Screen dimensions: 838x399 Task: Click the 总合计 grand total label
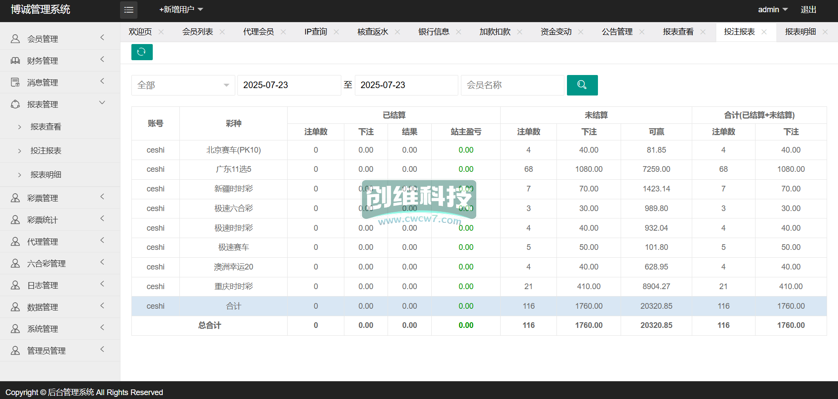209,325
